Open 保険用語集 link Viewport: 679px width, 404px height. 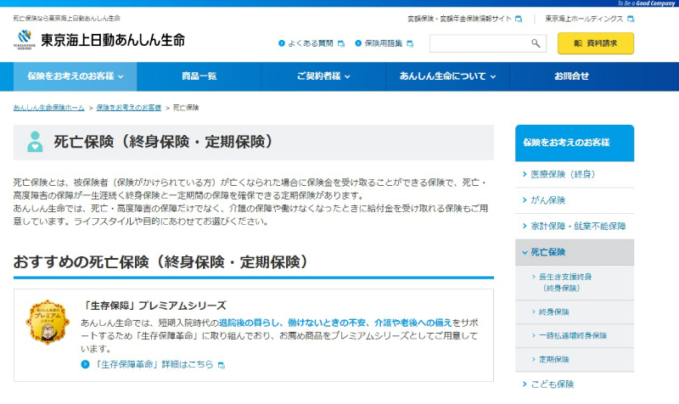click(x=384, y=43)
